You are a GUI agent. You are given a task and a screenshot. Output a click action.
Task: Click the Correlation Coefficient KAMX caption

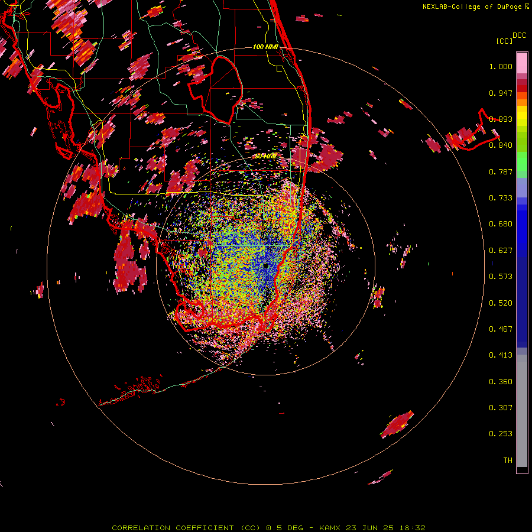point(268,528)
